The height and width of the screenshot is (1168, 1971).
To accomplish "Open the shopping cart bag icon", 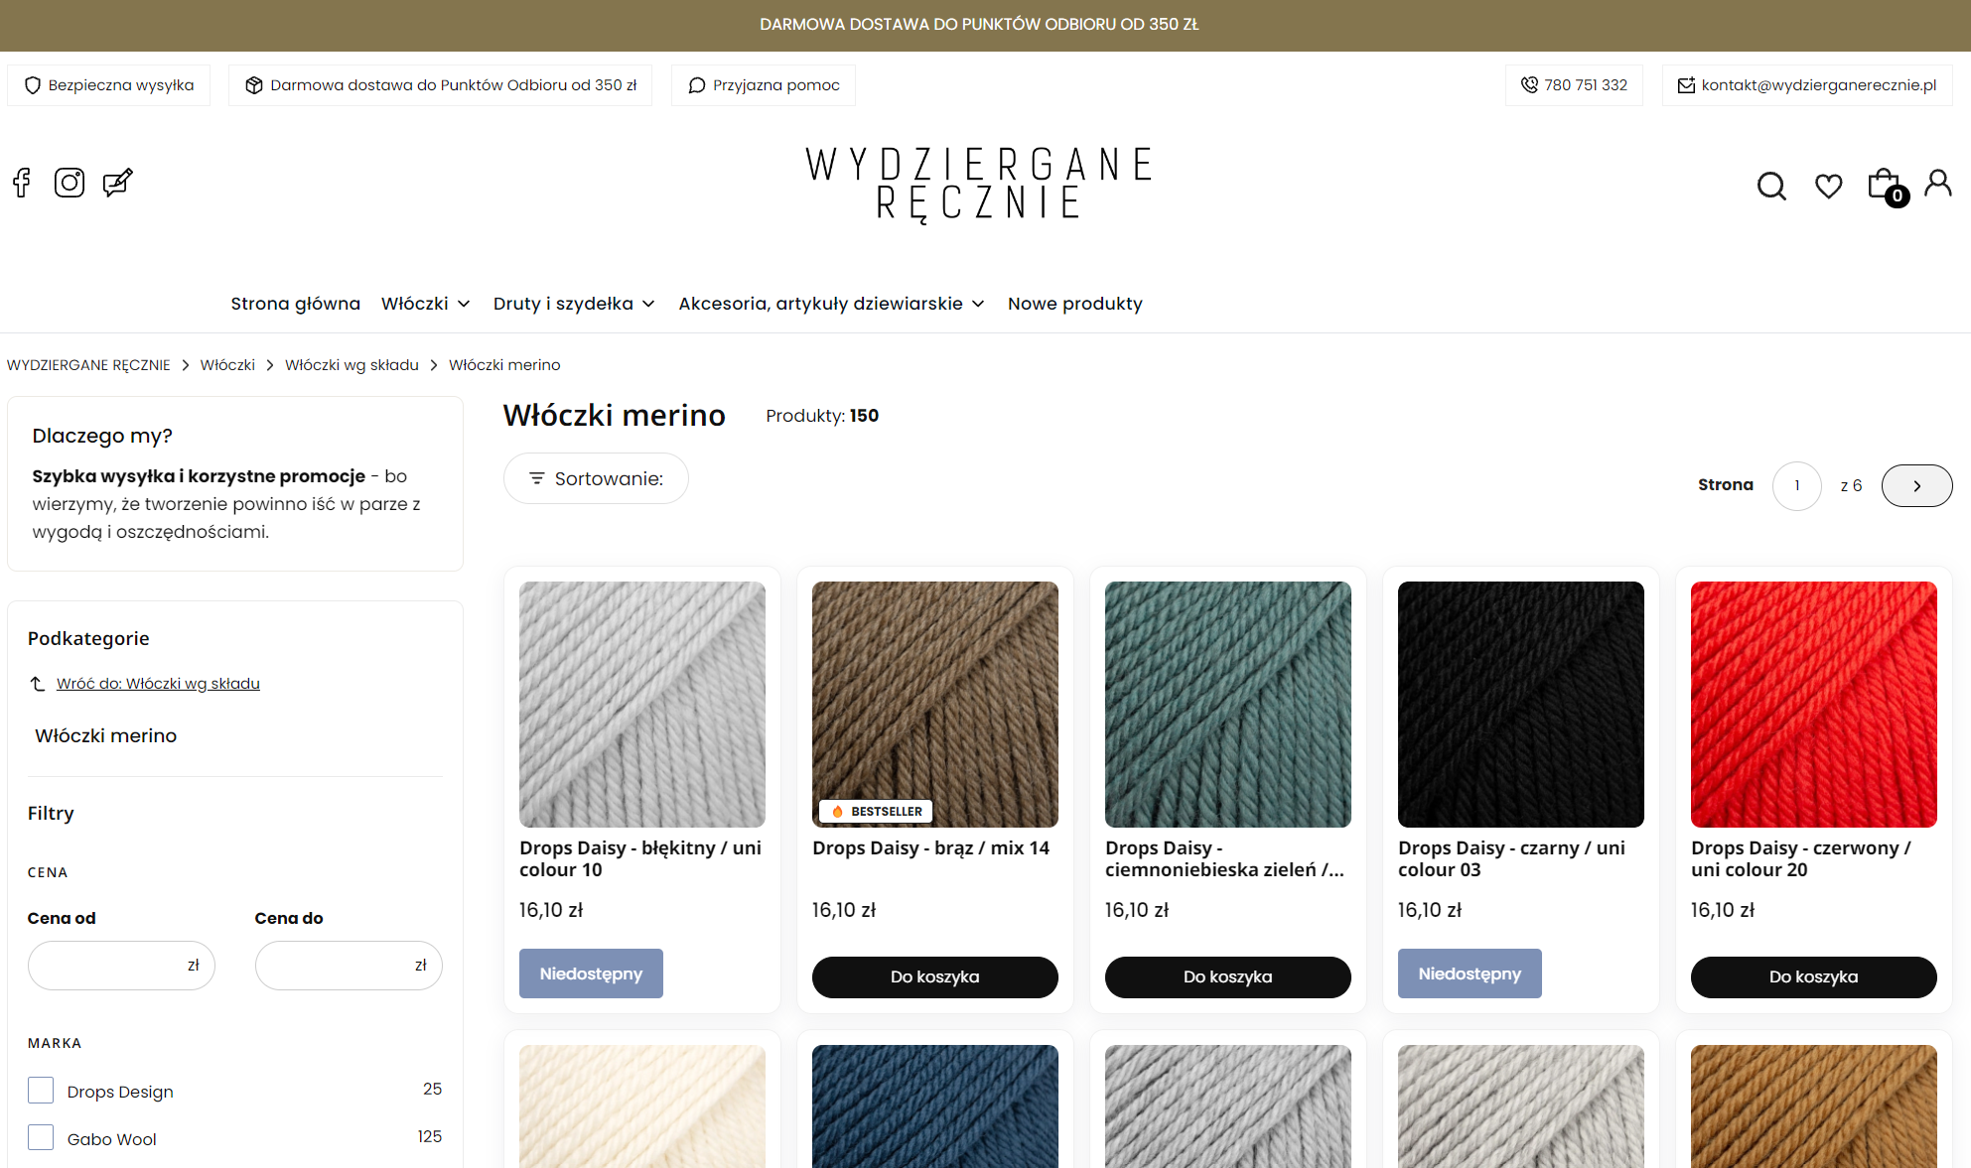I will [x=1886, y=186].
